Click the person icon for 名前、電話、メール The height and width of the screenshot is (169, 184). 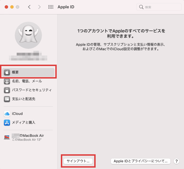(x=7, y=81)
